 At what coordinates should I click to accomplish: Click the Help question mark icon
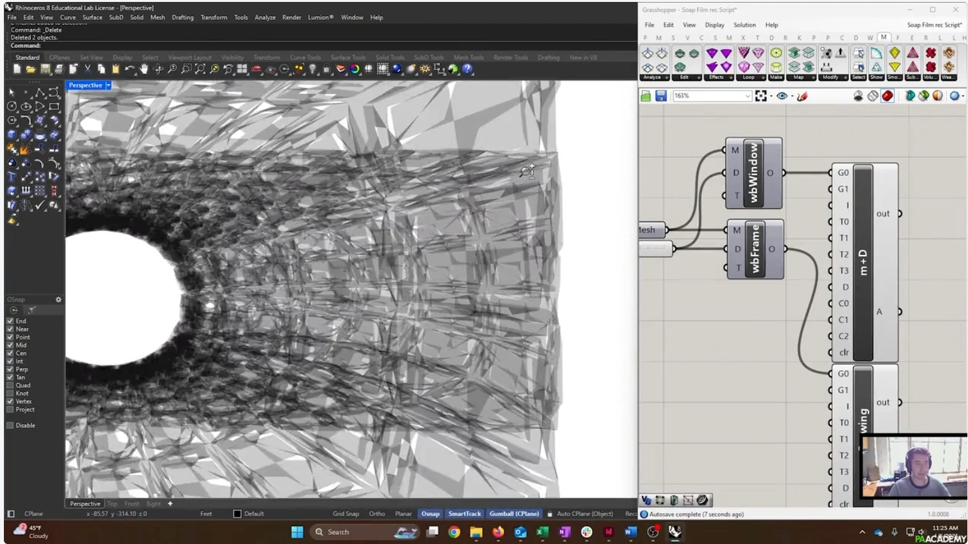[x=468, y=69]
